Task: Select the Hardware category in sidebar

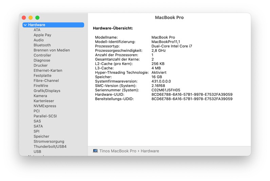Action: (x=53, y=25)
